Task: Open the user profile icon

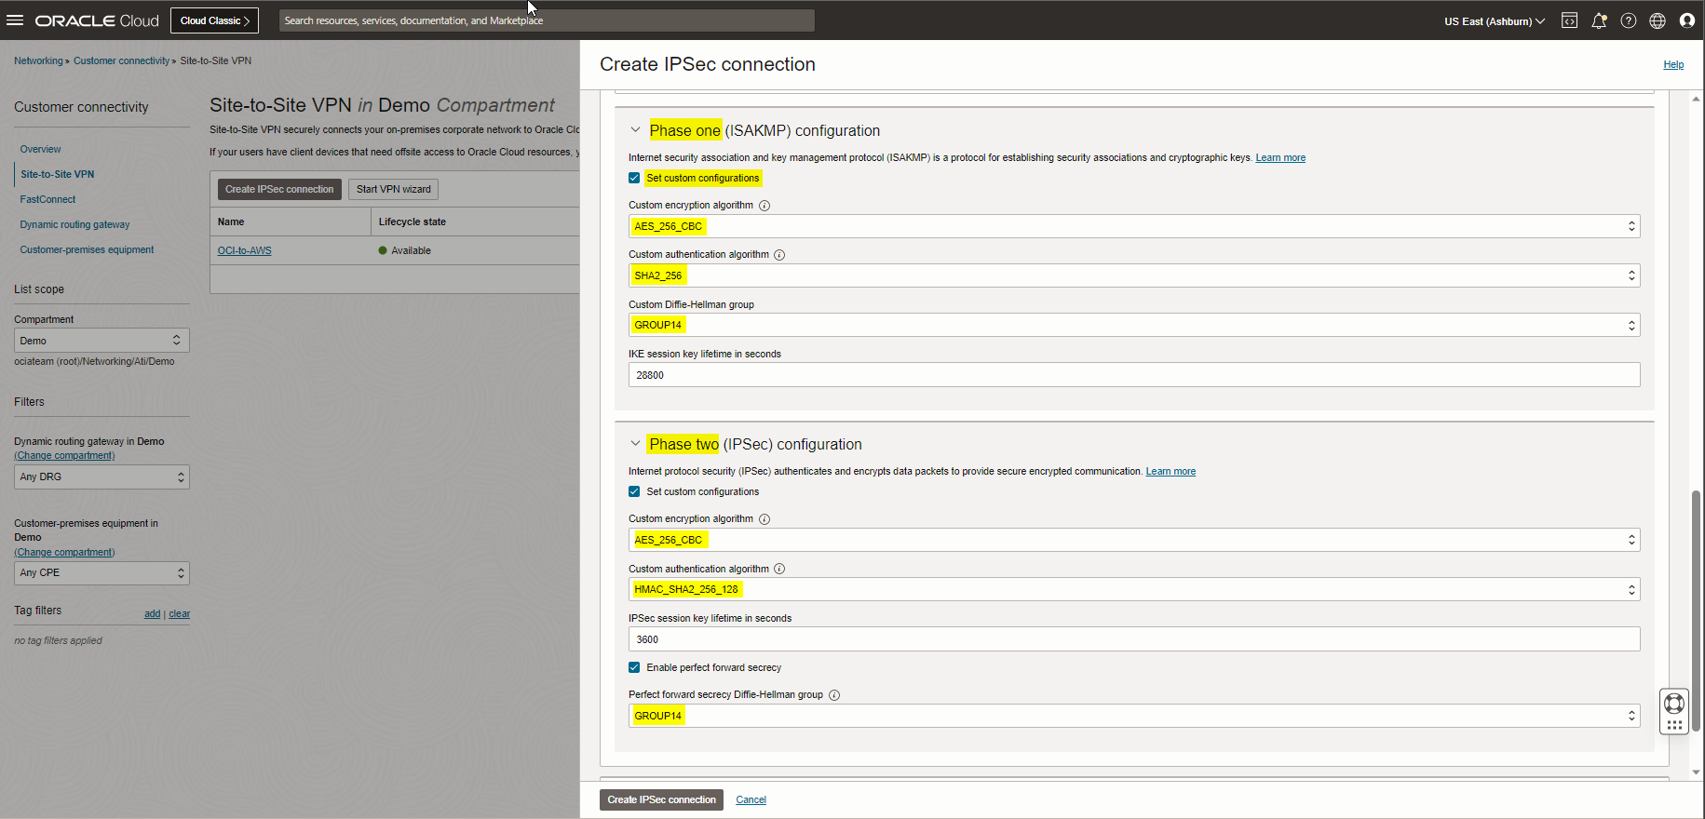Action: tap(1686, 20)
